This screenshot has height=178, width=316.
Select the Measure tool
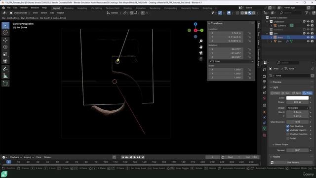(x=5, y=76)
